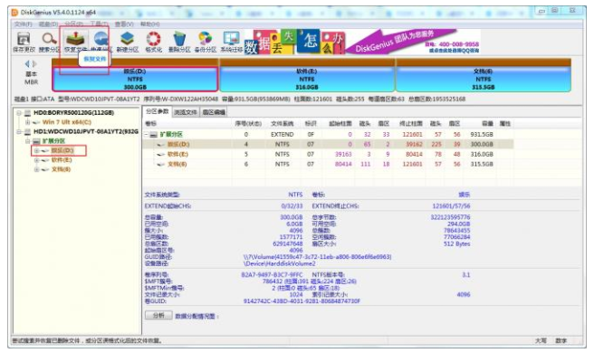This screenshot has height=353, width=594.
Task: Open the 文件(F) menu
Action: (24, 24)
